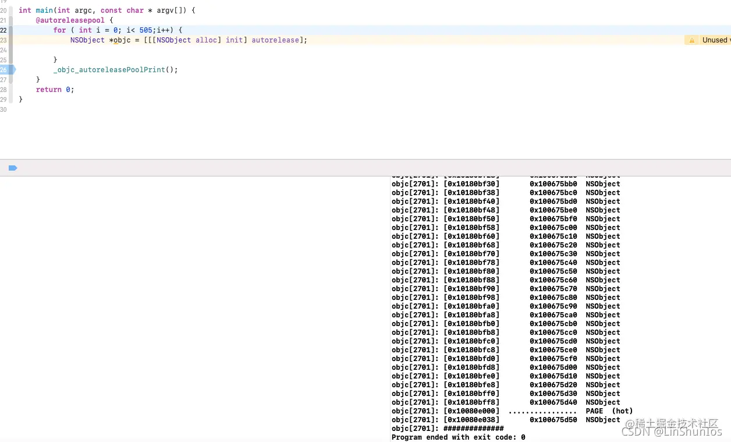This screenshot has width=731, height=442.
Task: Click the 'autorelease' message on line 23
Action: 275,40
